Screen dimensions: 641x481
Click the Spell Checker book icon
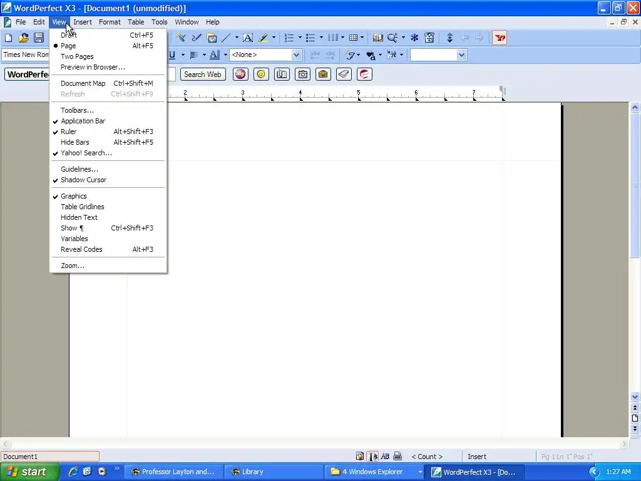(x=378, y=38)
